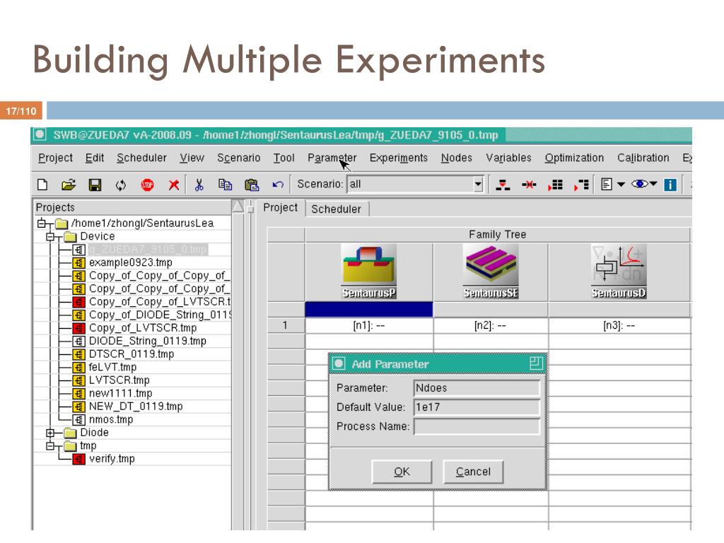724x543 pixels.
Task: Click the Copy icon in toolbar
Action: [225, 185]
